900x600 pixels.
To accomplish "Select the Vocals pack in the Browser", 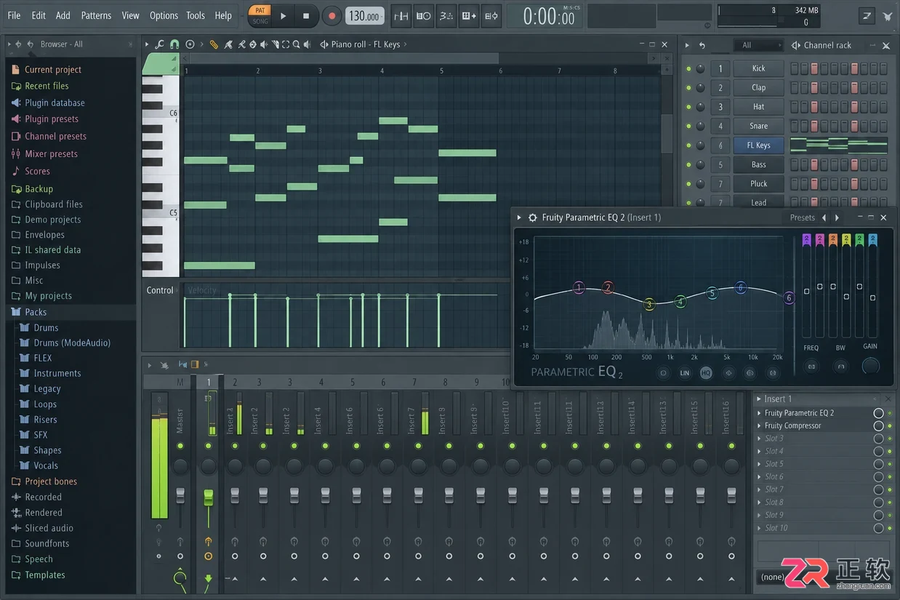I will point(46,465).
